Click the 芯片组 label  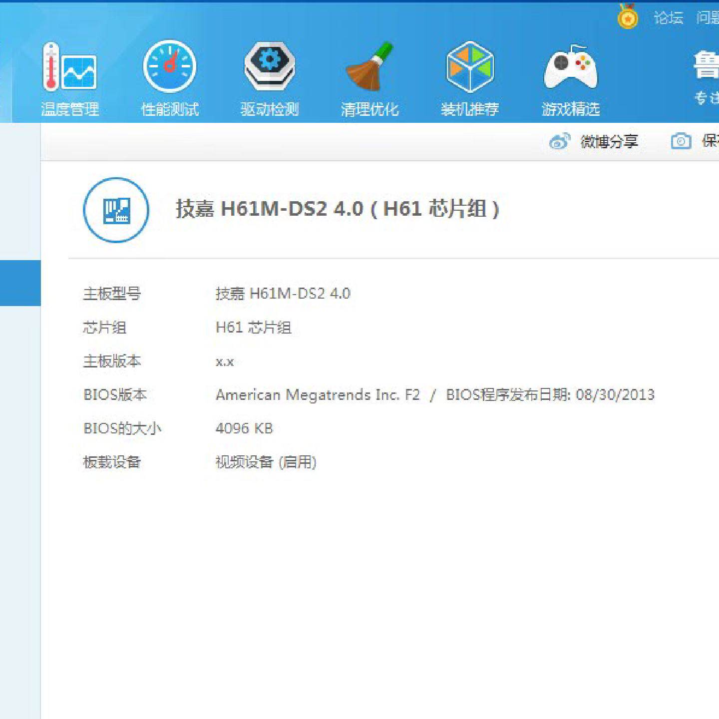pos(105,328)
